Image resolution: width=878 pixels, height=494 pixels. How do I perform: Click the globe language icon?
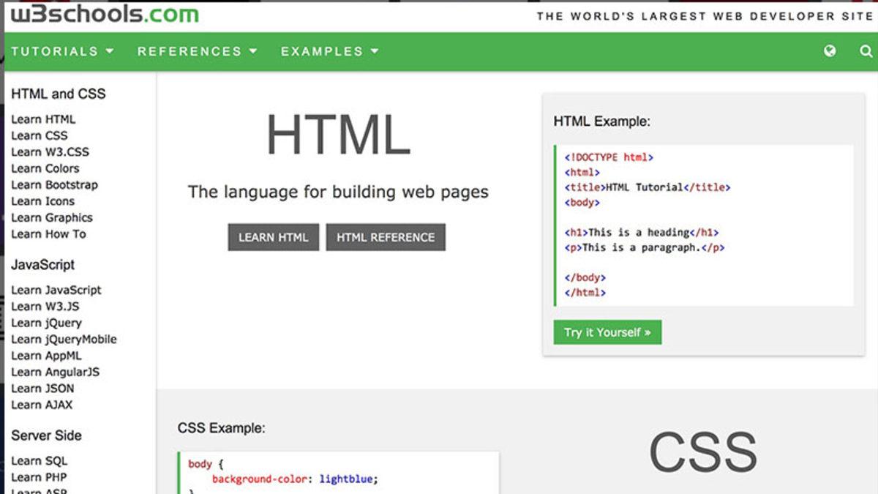click(830, 51)
